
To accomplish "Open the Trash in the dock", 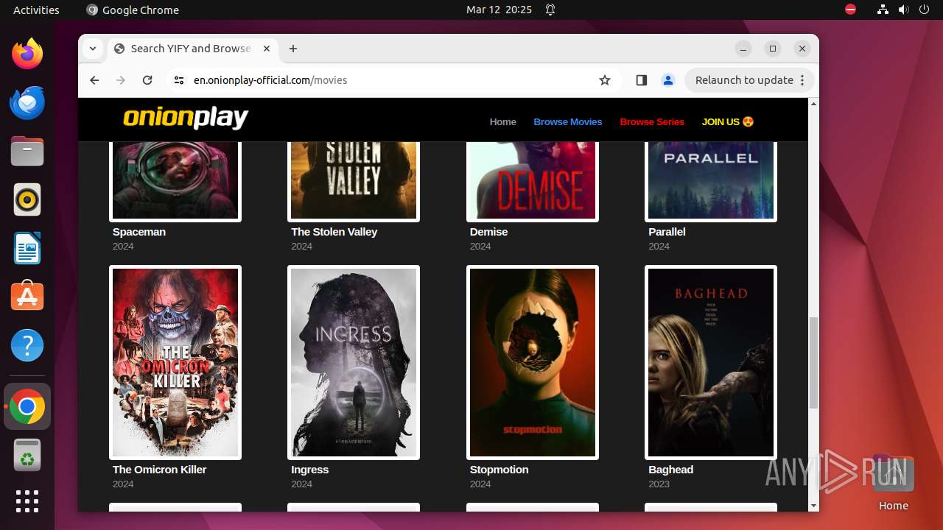I will [27, 455].
